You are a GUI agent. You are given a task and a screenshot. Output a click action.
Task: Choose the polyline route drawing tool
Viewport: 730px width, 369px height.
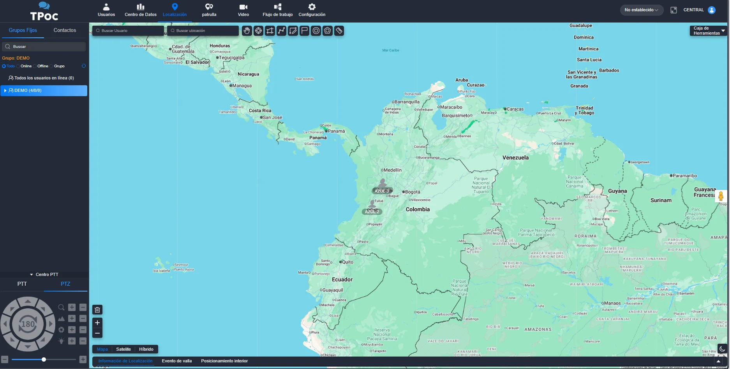(x=282, y=31)
